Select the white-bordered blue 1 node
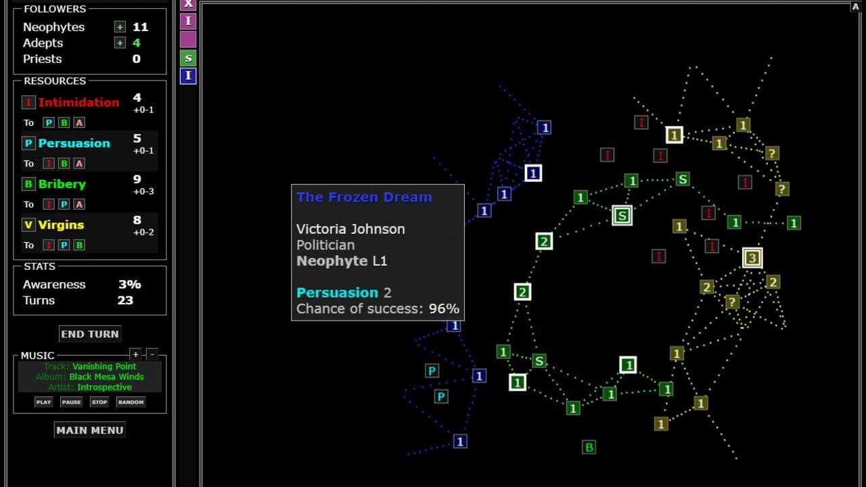Viewport: 866px width, 487px height. 533,173
